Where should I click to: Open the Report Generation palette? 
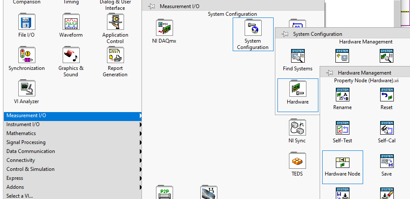tap(115, 55)
